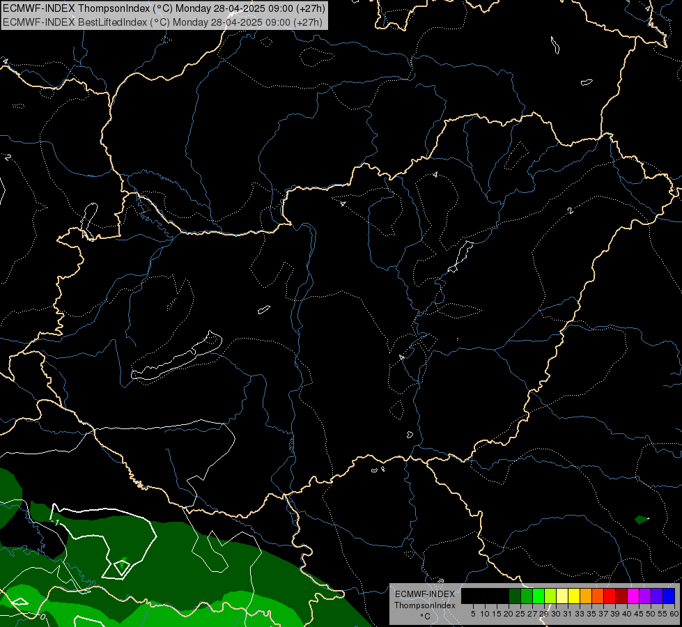The height and width of the screenshot is (627, 682).
Task: Click the legend scale value 40
Action: coord(627,614)
